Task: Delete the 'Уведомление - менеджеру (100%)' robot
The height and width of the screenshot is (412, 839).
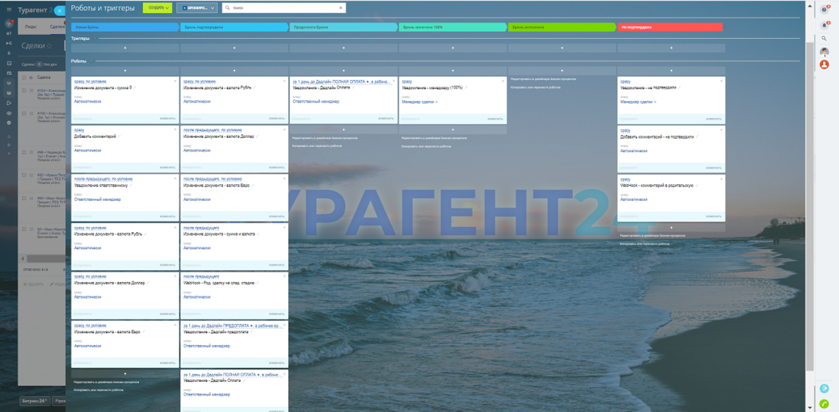Action: [x=503, y=81]
